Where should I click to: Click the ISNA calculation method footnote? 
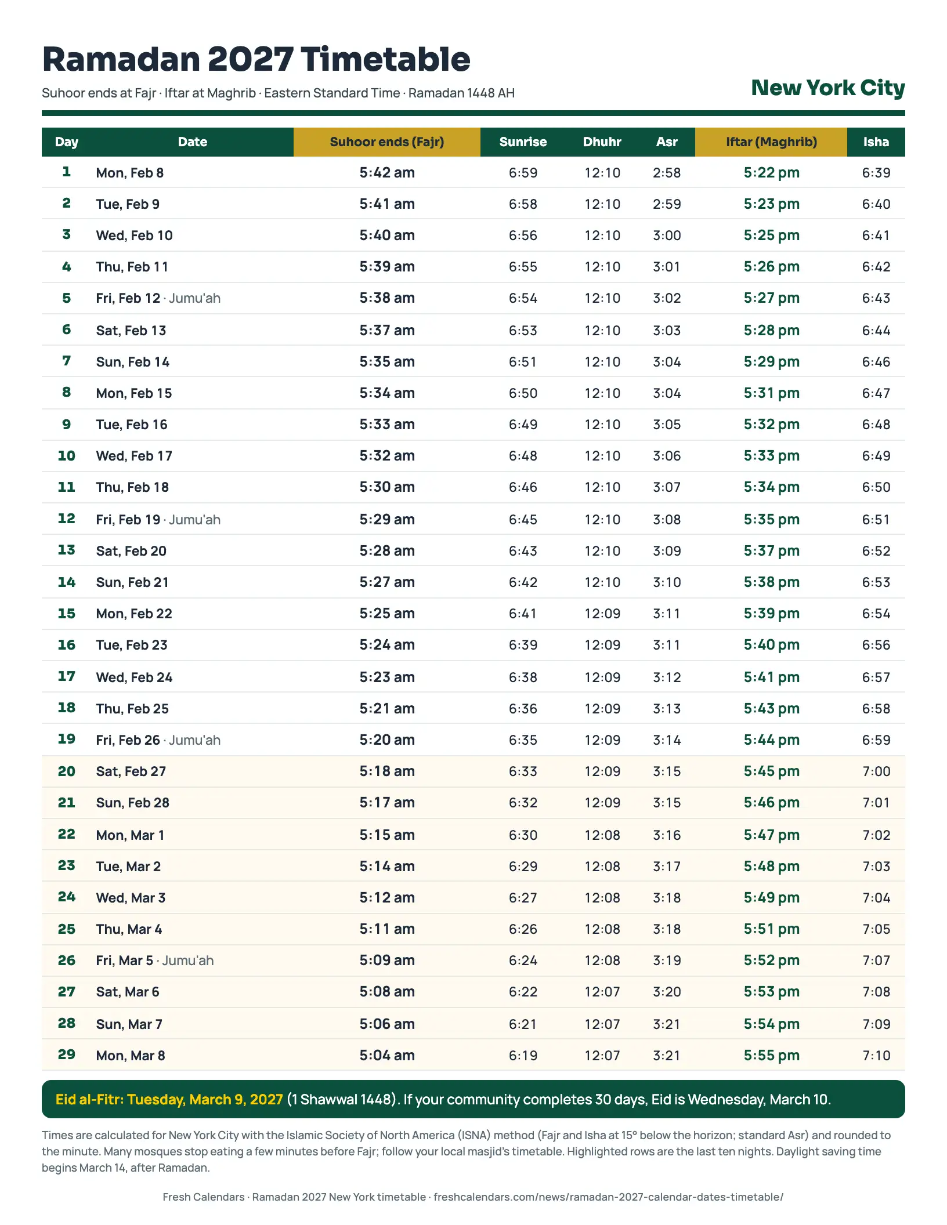[x=466, y=1151]
